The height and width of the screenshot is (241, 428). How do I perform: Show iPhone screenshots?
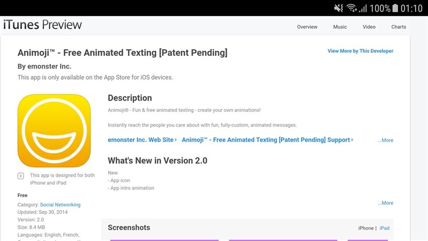pos(366,228)
